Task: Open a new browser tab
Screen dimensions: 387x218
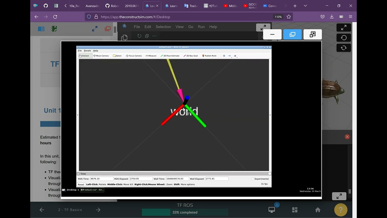Action: tap(295, 6)
